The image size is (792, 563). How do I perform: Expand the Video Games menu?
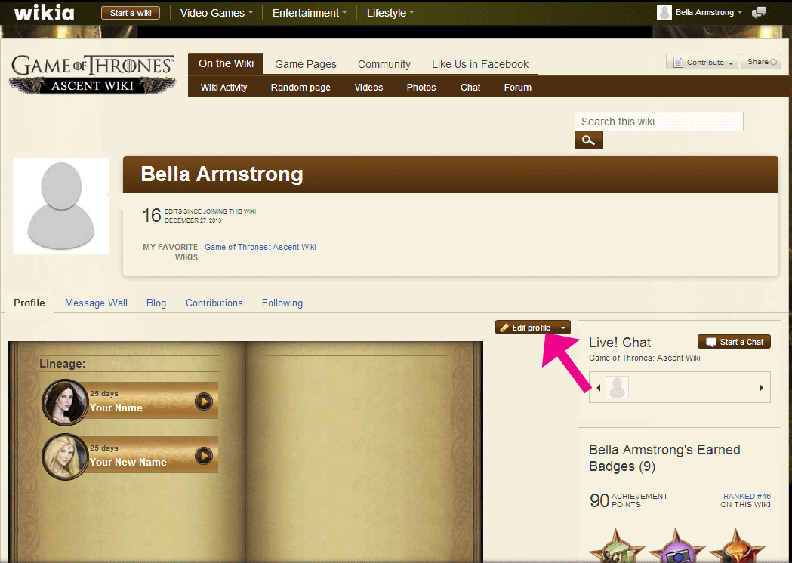[216, 13]
